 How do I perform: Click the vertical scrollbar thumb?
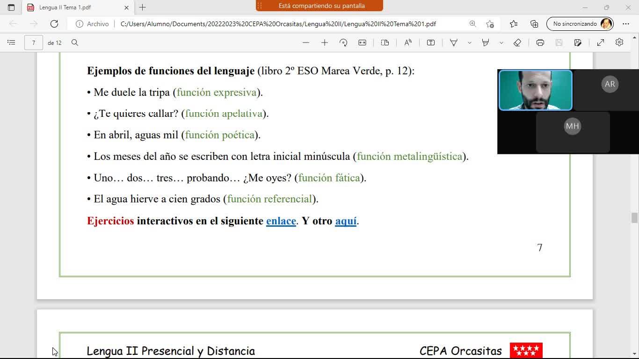pos(634,218)
